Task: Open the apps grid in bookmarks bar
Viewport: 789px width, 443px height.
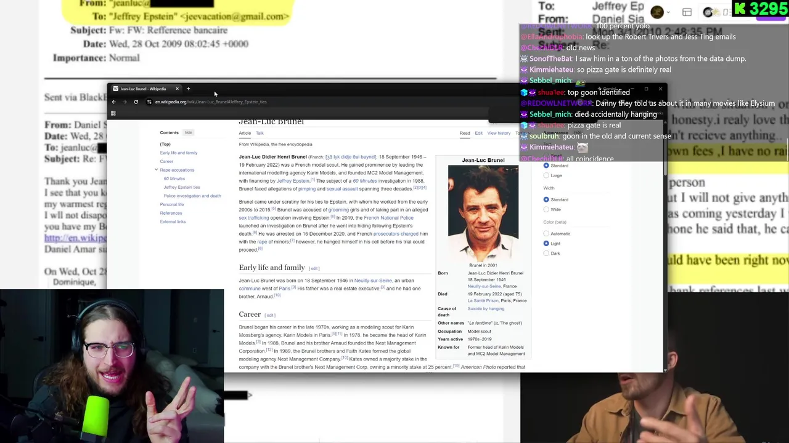Action: click(113, 113)
